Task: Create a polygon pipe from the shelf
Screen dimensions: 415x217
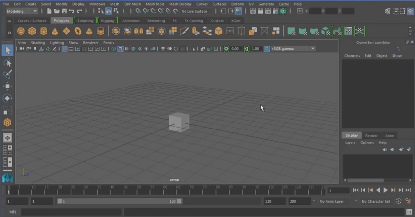Action: pyautogui.click(x=101, y=31)
